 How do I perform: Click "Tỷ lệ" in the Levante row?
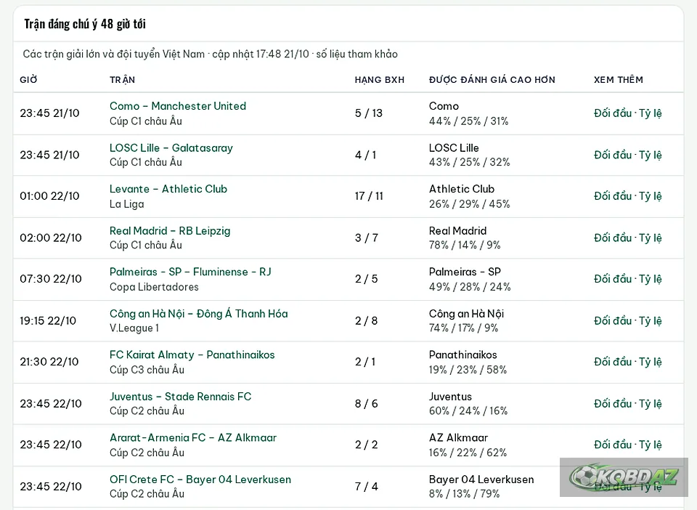tap(651, 196)
